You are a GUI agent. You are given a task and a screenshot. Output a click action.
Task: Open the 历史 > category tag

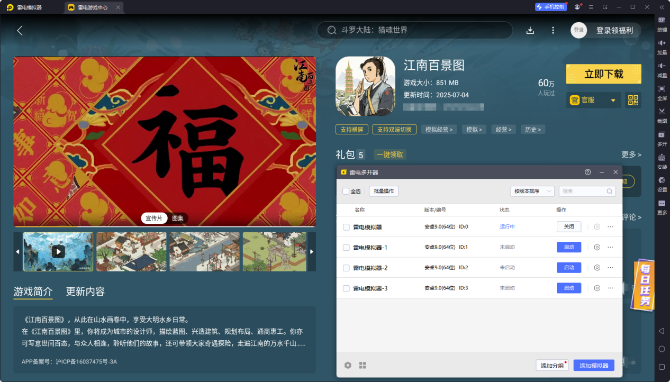click(x=532, y=130)
